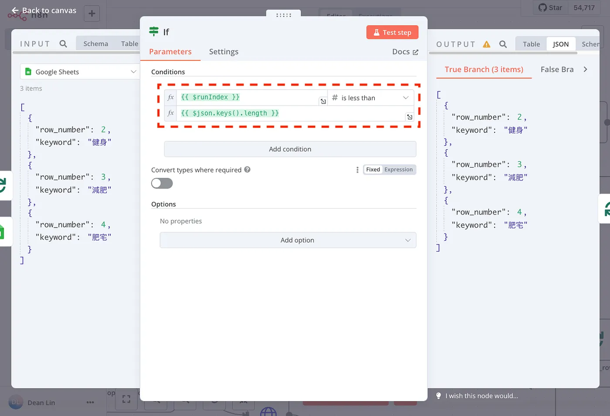
Task: Click the Test step button
Action: [x=392, y=33]
